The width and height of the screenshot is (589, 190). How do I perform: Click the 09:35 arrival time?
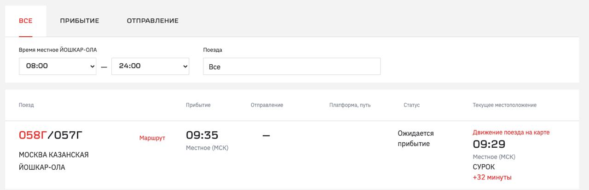(x=202, y=135)
